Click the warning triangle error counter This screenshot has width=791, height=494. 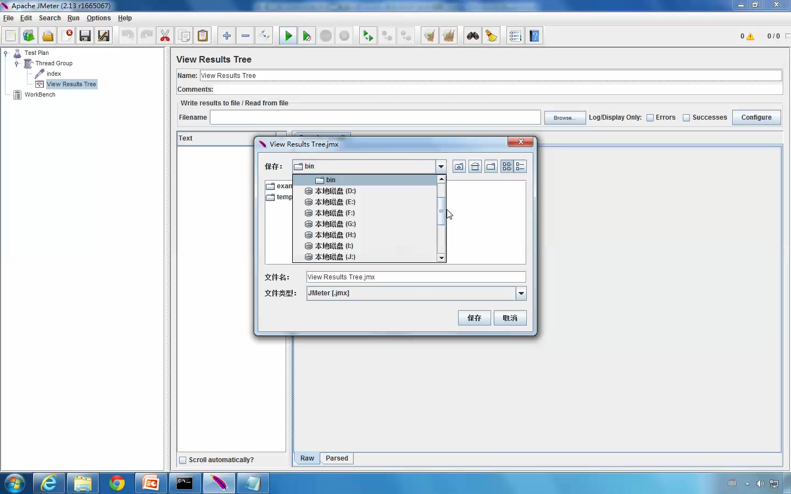click(750, 36)
